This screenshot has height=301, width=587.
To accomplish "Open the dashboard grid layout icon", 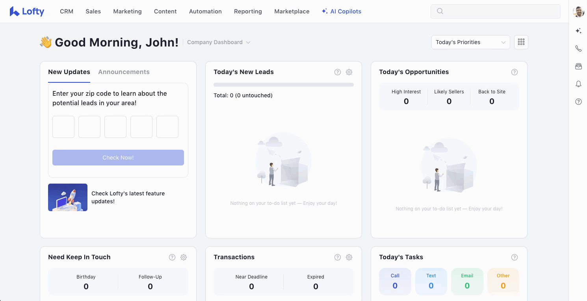I will click(521, 42).
